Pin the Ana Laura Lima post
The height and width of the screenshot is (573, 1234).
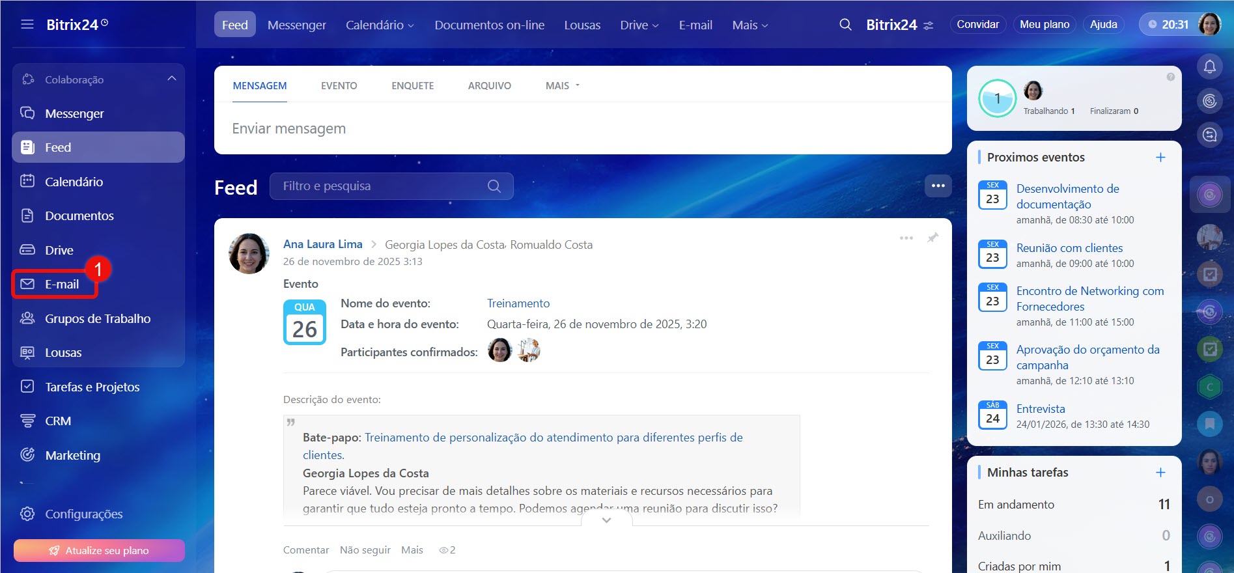tap(933, 238)
